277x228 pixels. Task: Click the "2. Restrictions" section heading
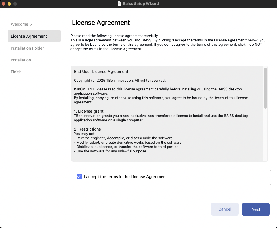[x=87, y=129]
